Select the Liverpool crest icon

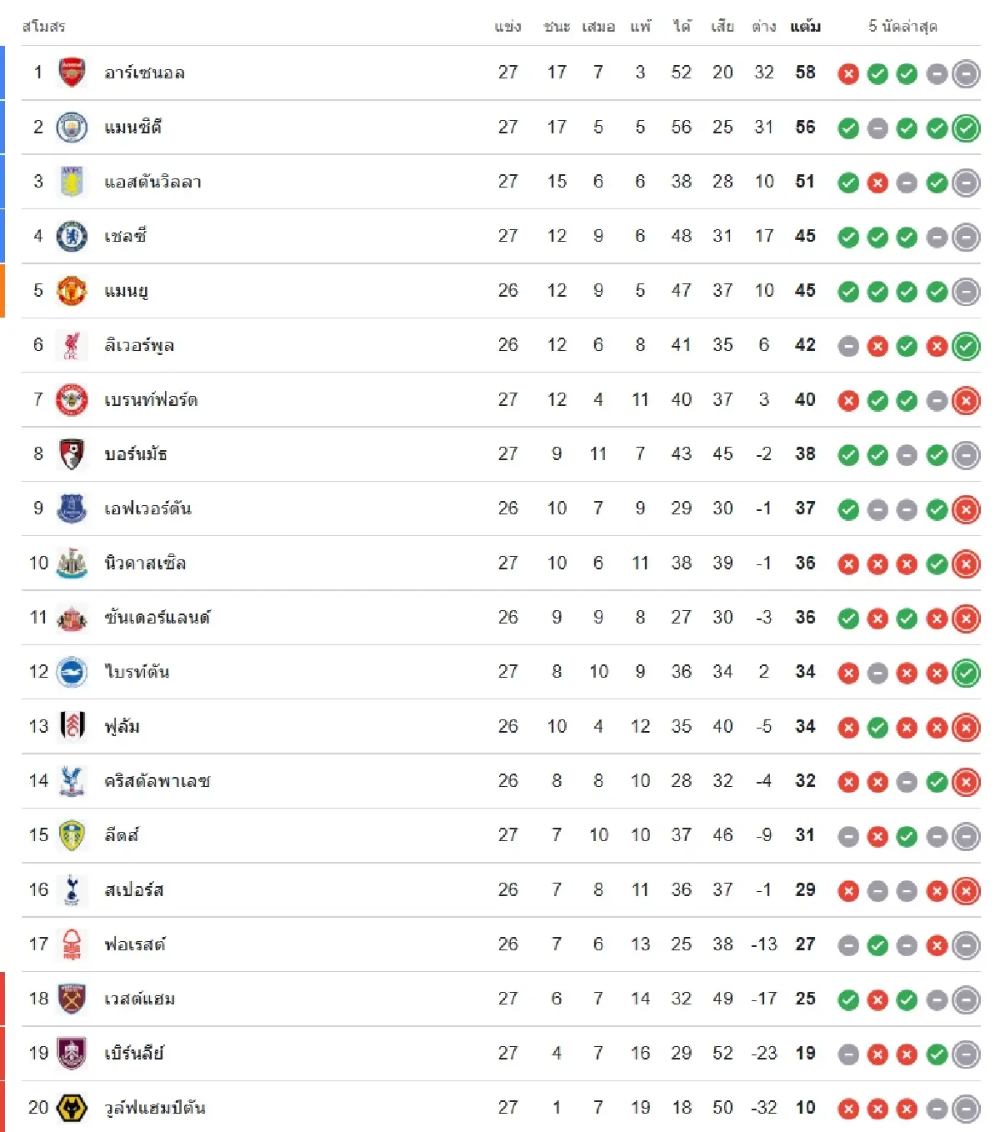pyautogui.click(x=72, y=345)
